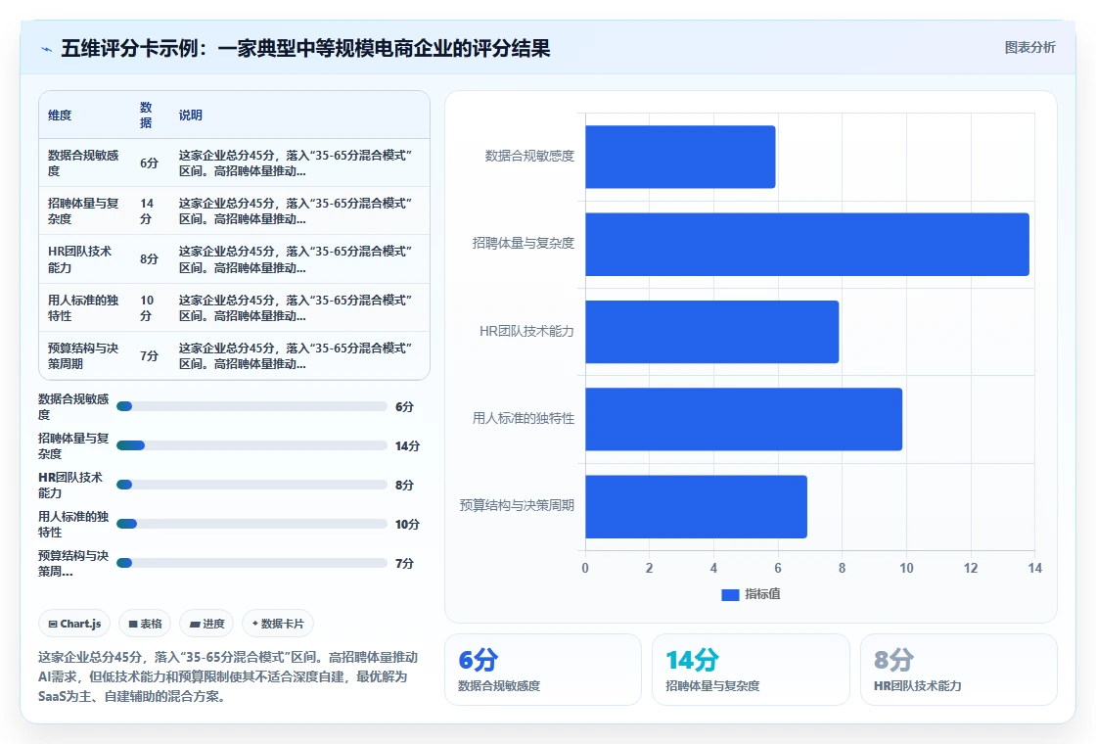This screenshot has width=1096, height=744.
Task: Click the 数据合规敏感度 chart axis label
Action: click(x=529, y=156)
